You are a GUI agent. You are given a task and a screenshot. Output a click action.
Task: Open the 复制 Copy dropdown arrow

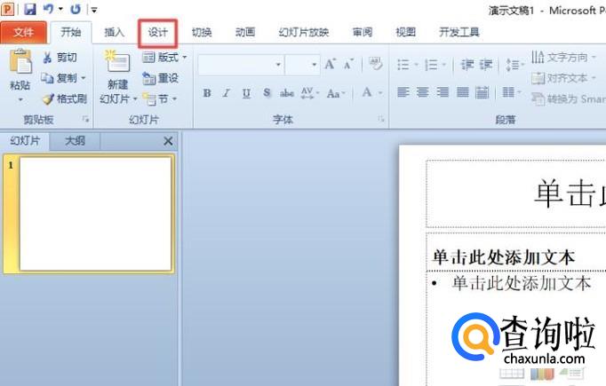(84, 78)
